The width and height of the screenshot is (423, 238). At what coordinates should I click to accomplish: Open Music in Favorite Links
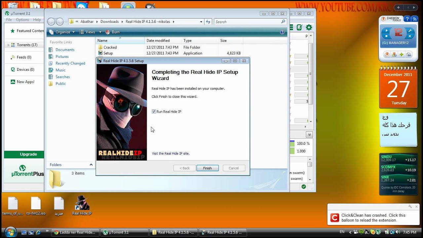click(x=57, y=70)
